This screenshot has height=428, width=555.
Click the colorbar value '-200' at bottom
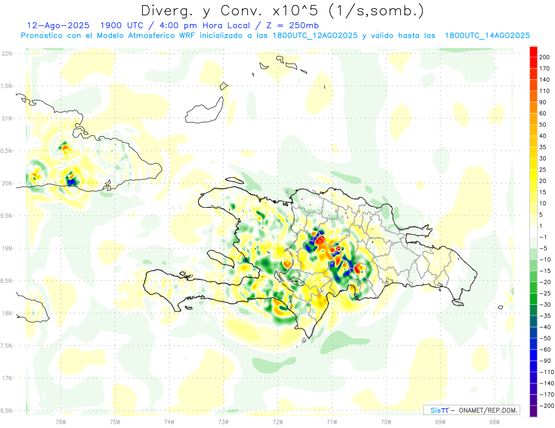pyautogui.click(x=546, y=406)
